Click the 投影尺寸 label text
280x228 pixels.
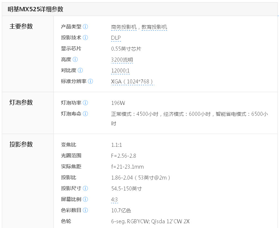pos(71,188)
